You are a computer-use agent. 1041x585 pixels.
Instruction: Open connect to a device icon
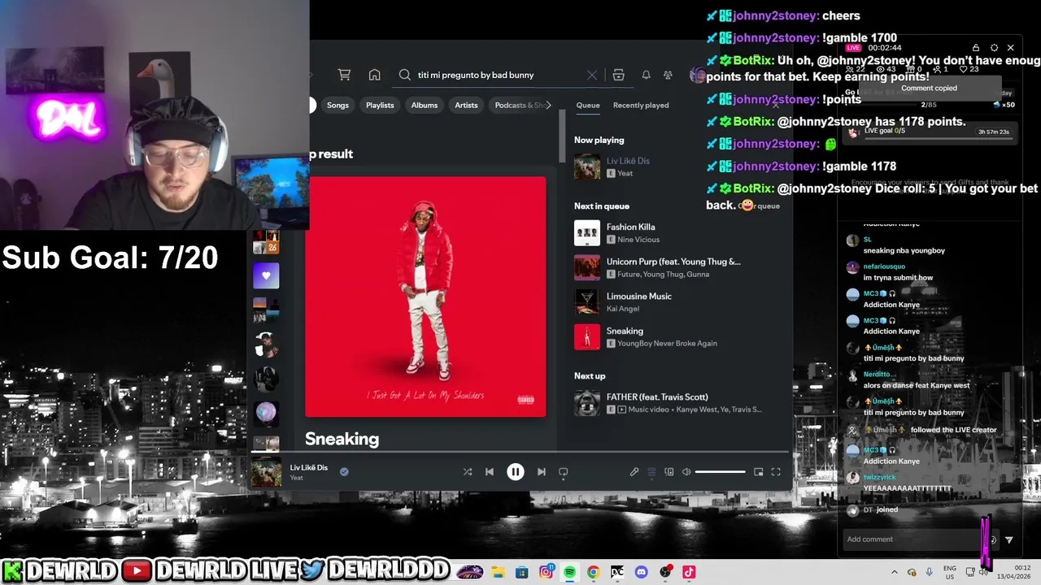click(x=669, y=472)
